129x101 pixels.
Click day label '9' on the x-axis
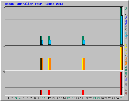tap(39, 98)
